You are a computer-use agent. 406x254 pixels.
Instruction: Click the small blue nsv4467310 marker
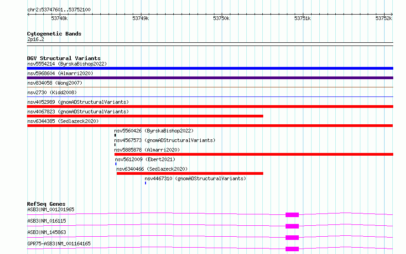[146, 183]
